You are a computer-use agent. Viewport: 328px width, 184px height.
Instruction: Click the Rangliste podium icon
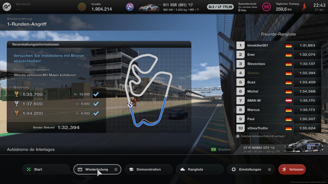point(183,169)
